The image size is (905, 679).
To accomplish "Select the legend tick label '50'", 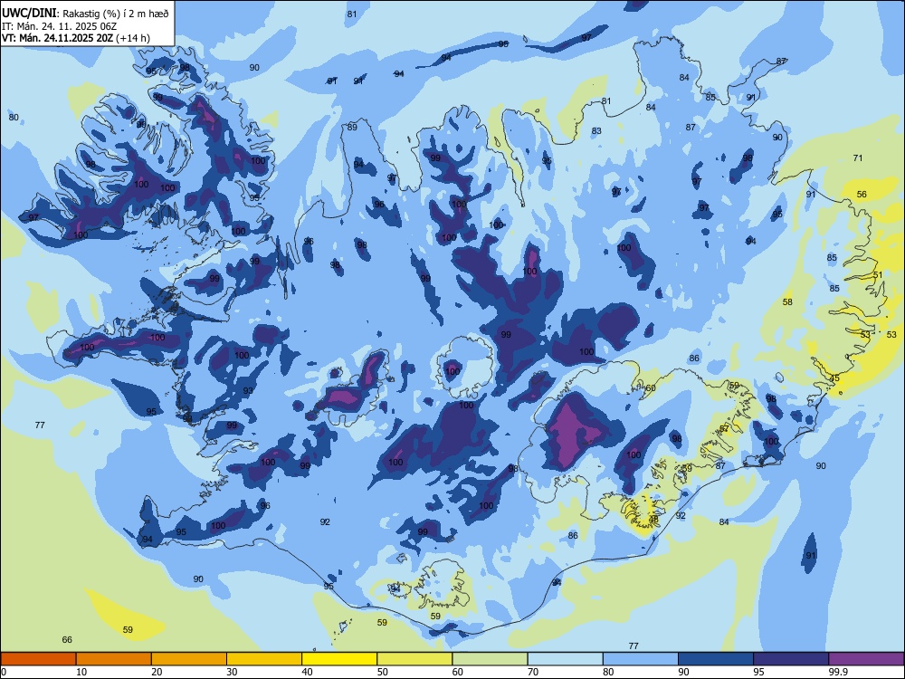I will (x=383, y=672).
